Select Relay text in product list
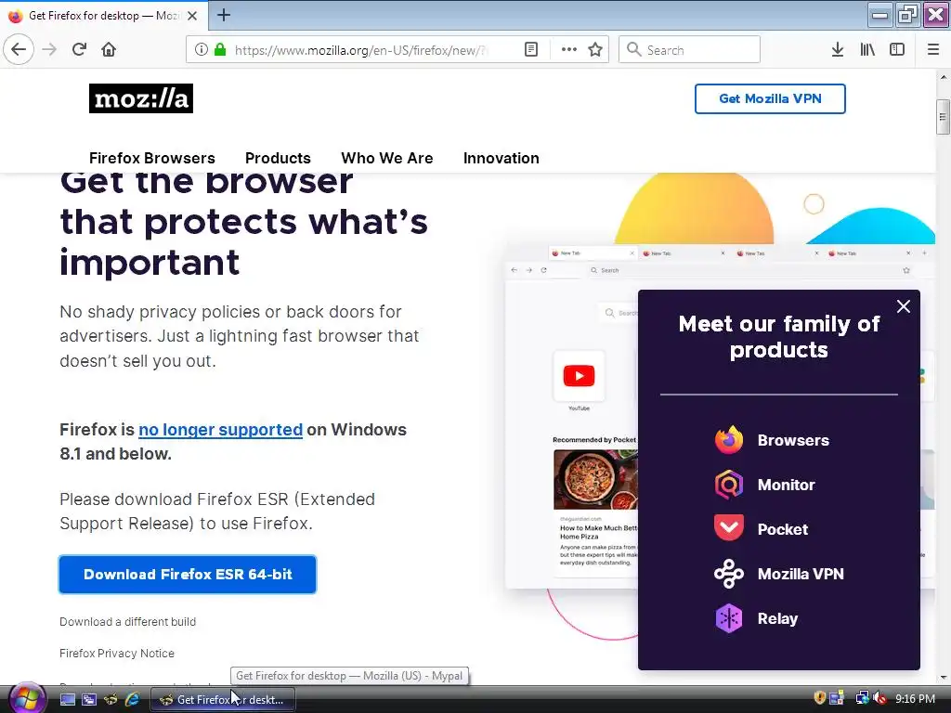The height and width of the screenshot is (713, 951). coord(777,618)
